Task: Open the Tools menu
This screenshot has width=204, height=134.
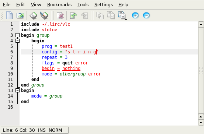Action: coord(83,5)
